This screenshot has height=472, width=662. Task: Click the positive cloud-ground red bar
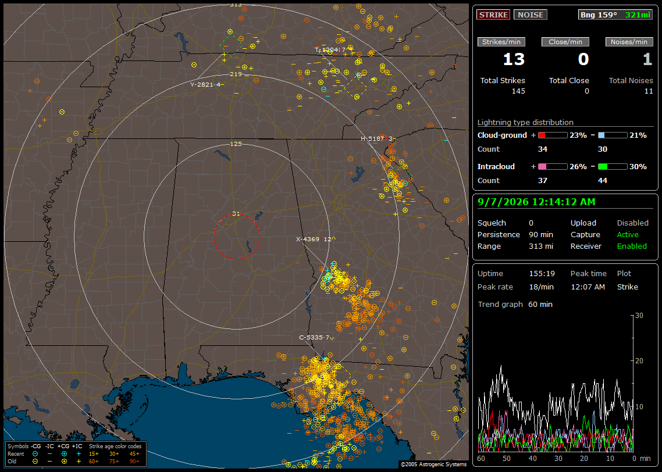[553, 135]
